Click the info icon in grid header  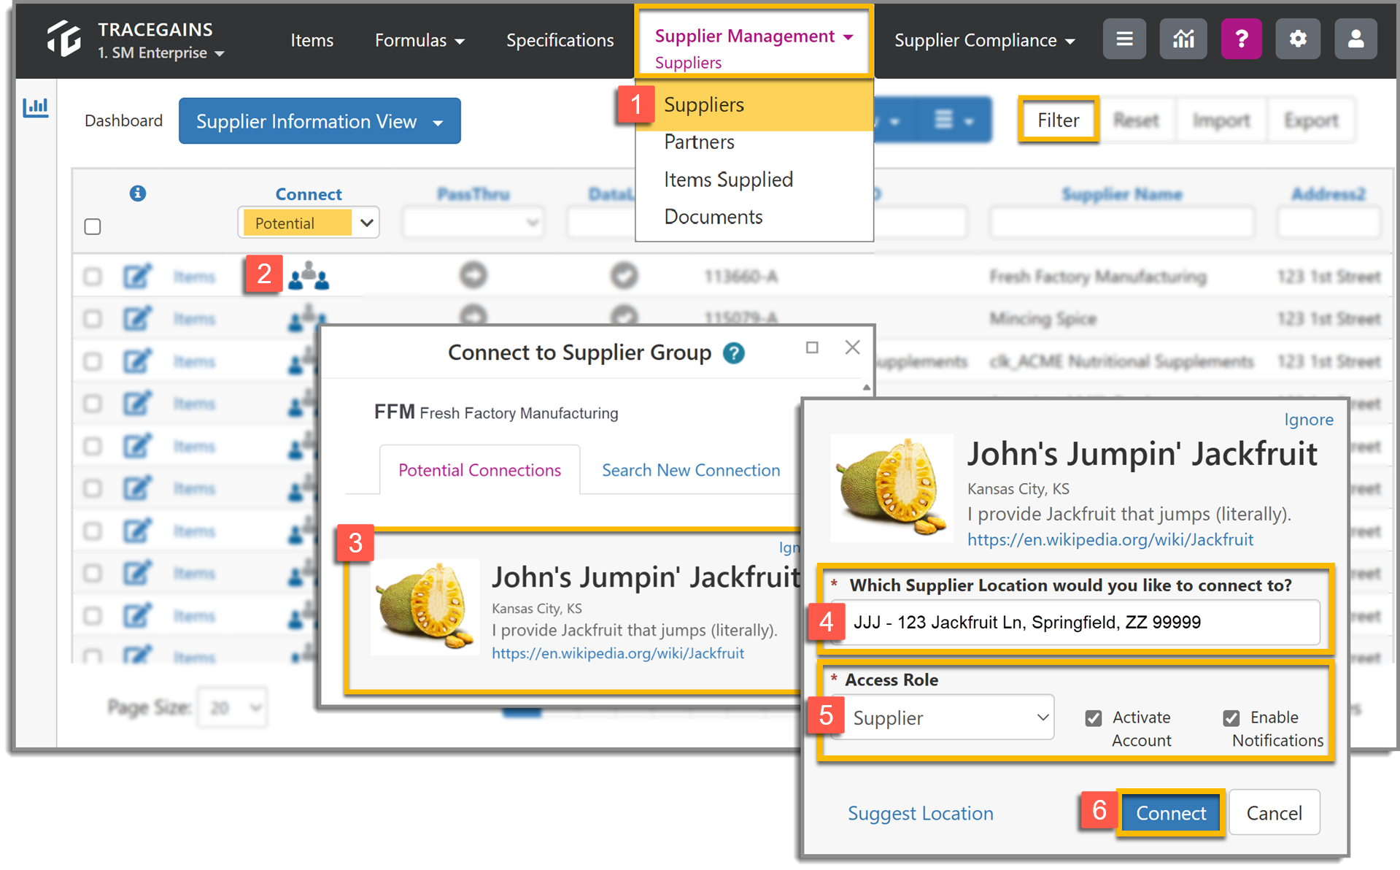tap(138, 193)
